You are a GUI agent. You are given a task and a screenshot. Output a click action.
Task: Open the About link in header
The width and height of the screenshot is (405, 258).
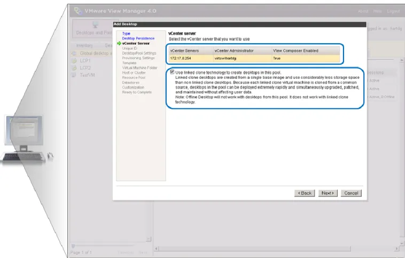click(363, 11)
